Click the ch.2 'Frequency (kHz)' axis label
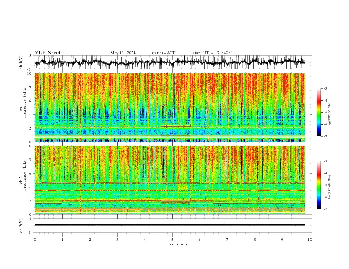The image size is (349, 269). tap(25, 174)
